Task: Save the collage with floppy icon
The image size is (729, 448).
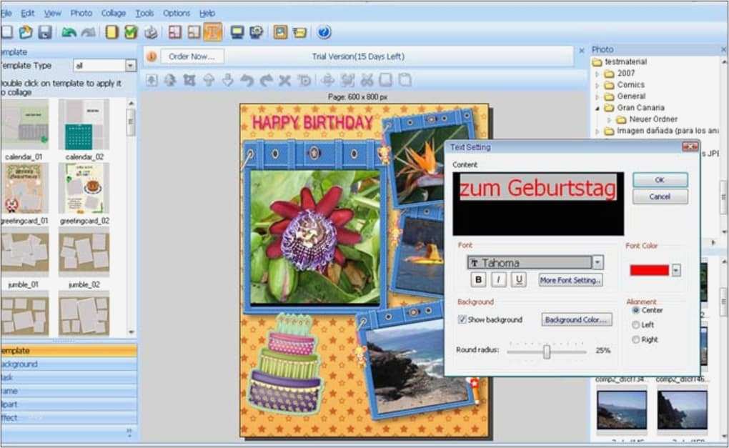Action: pos(44,32)
